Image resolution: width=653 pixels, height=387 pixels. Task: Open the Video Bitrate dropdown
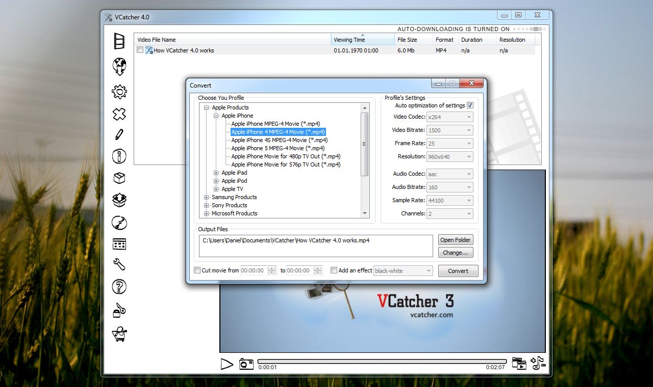450,130
